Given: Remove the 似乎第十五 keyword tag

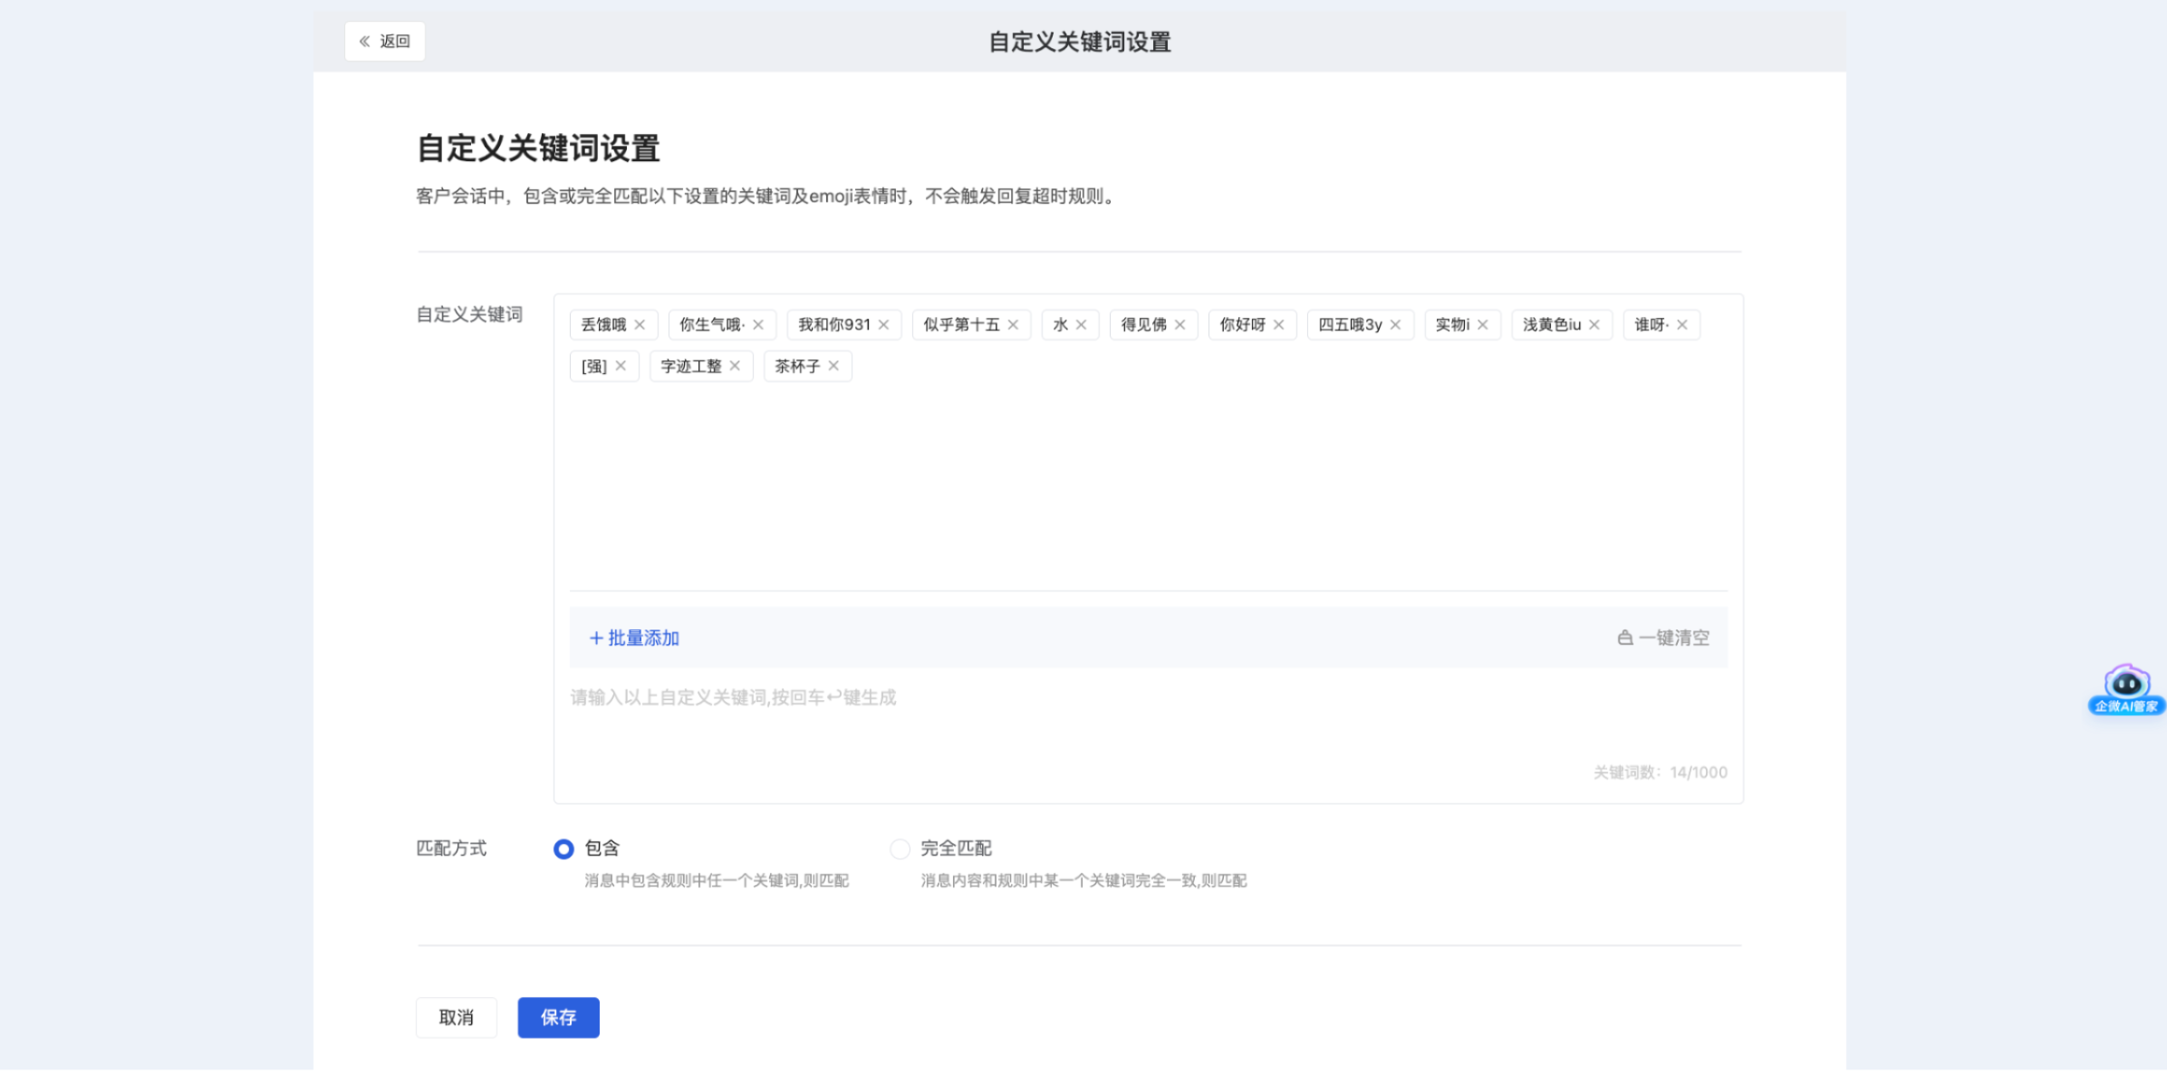Looking at the screenshot, I should point(1013,324).
